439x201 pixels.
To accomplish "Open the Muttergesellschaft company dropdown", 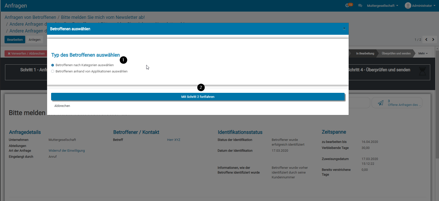I will click(x=382, y=6).
